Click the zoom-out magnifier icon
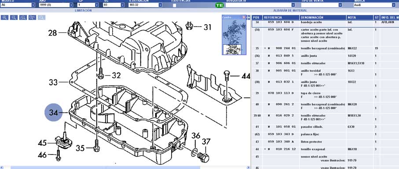This screenshot has height=169, width=399. pos(14,18)
